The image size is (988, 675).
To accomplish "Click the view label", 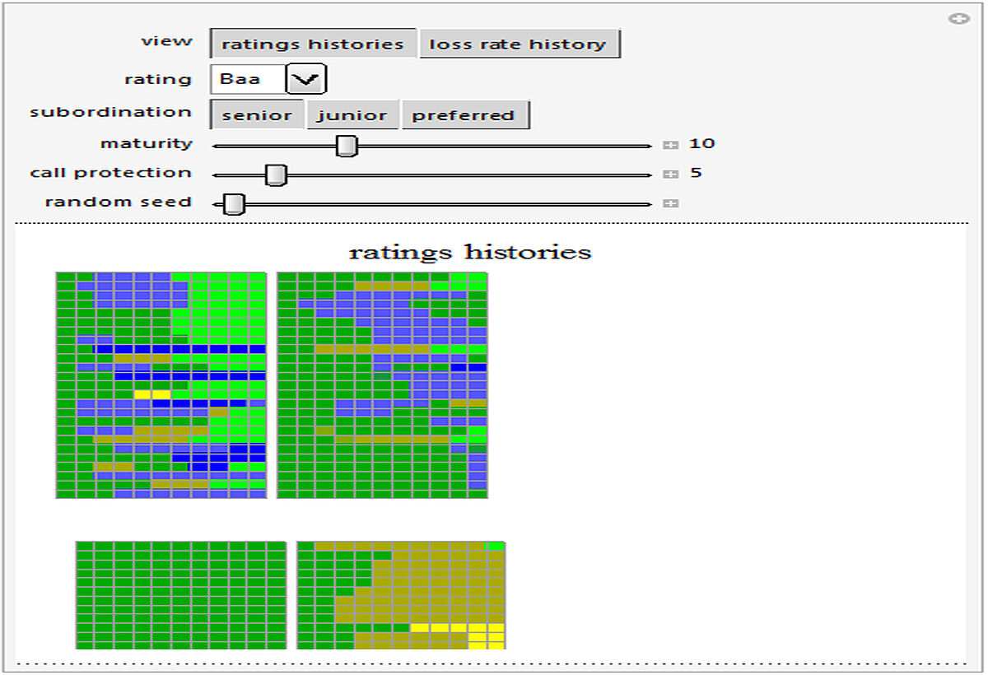I will click(x=167, y=41).
